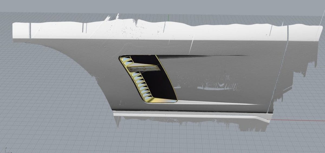Click the red X-axis line at right
The image size is (325, 153).
click(x=298, y=120)
